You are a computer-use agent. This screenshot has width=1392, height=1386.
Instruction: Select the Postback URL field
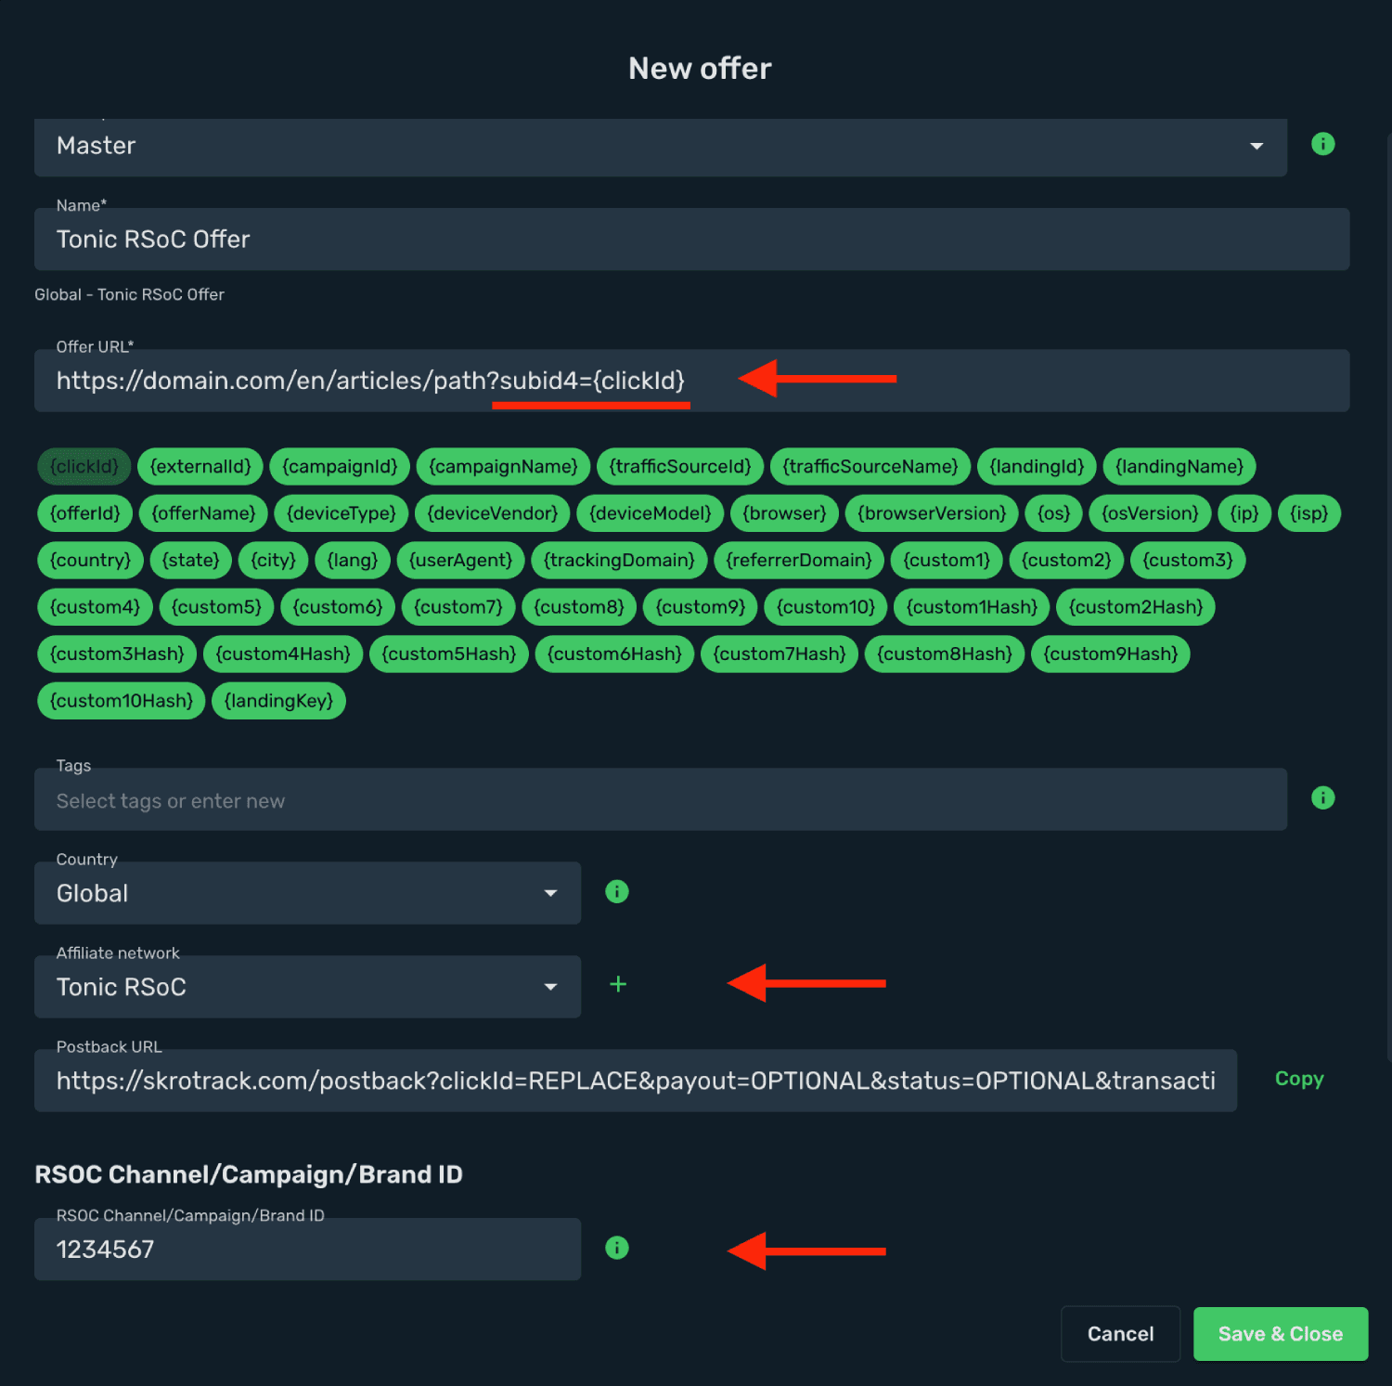(x=636, y=1081)
